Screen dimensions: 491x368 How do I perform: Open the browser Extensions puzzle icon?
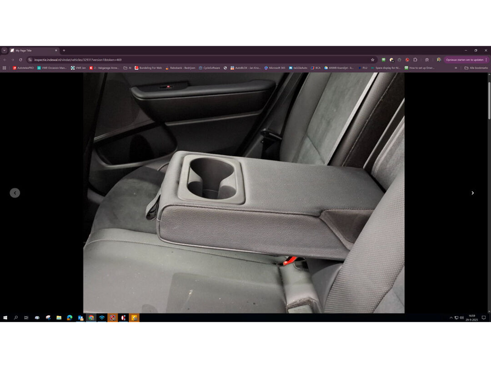[x=415, y=60]
